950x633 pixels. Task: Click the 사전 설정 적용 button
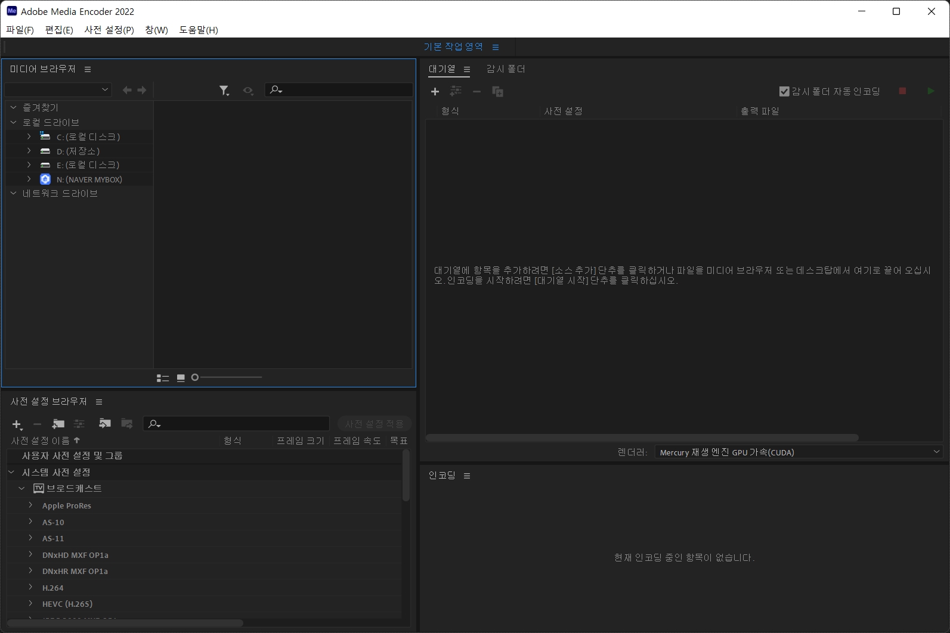coord(375,424)
